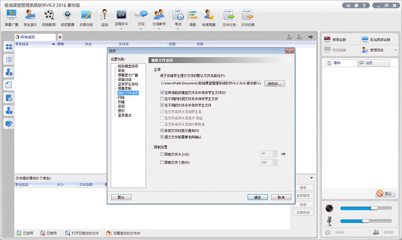The height and width of the screenshot is (240, 402).
Task: Confirm the options dialog with OK button
Action: pyautogui.click(x=258, y=197)
